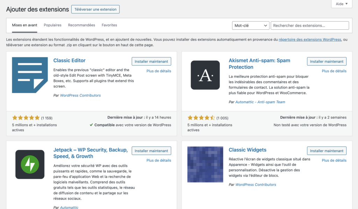Viewport: 358px width, 209px height.
Task: Open the Jetpack title link
Action: click(91, 153)
